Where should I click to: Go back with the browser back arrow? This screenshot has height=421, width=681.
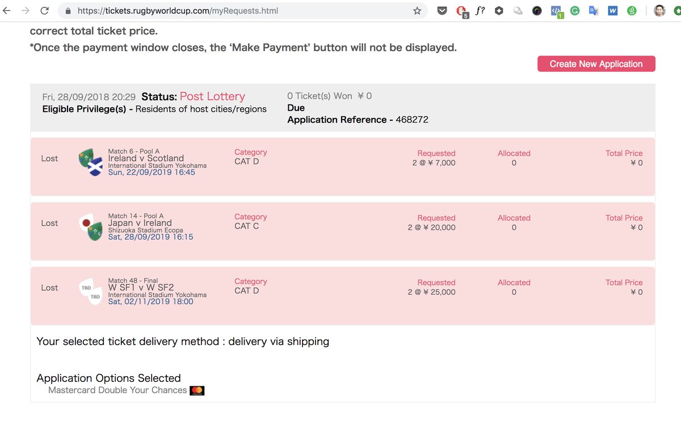6,11
